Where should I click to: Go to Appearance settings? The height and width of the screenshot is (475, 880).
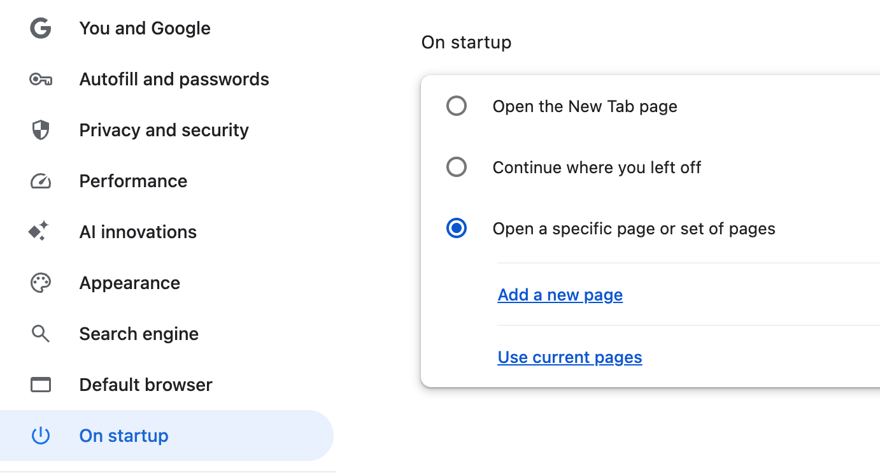[x=129, y=283]
